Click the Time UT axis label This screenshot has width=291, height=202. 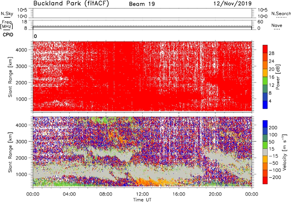pyautogui.click(x=142, y=199)
